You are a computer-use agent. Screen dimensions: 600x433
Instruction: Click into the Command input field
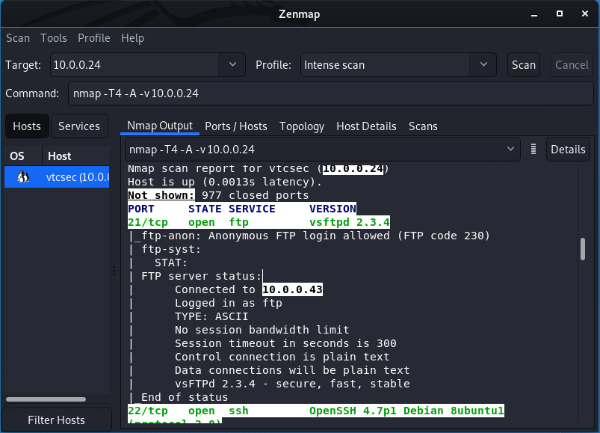[x=330, y=93]
